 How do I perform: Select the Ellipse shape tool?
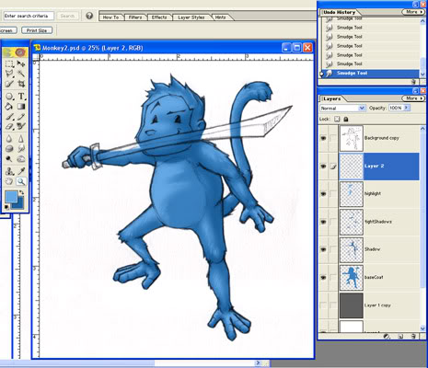(x=9, y=97)
